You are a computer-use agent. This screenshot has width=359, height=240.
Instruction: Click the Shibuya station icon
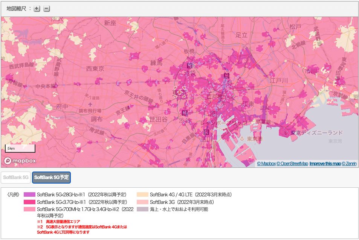click(185, 113)
